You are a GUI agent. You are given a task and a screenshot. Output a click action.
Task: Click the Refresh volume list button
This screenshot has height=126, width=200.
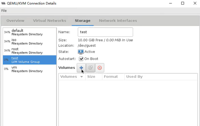(x=90, y=68)
